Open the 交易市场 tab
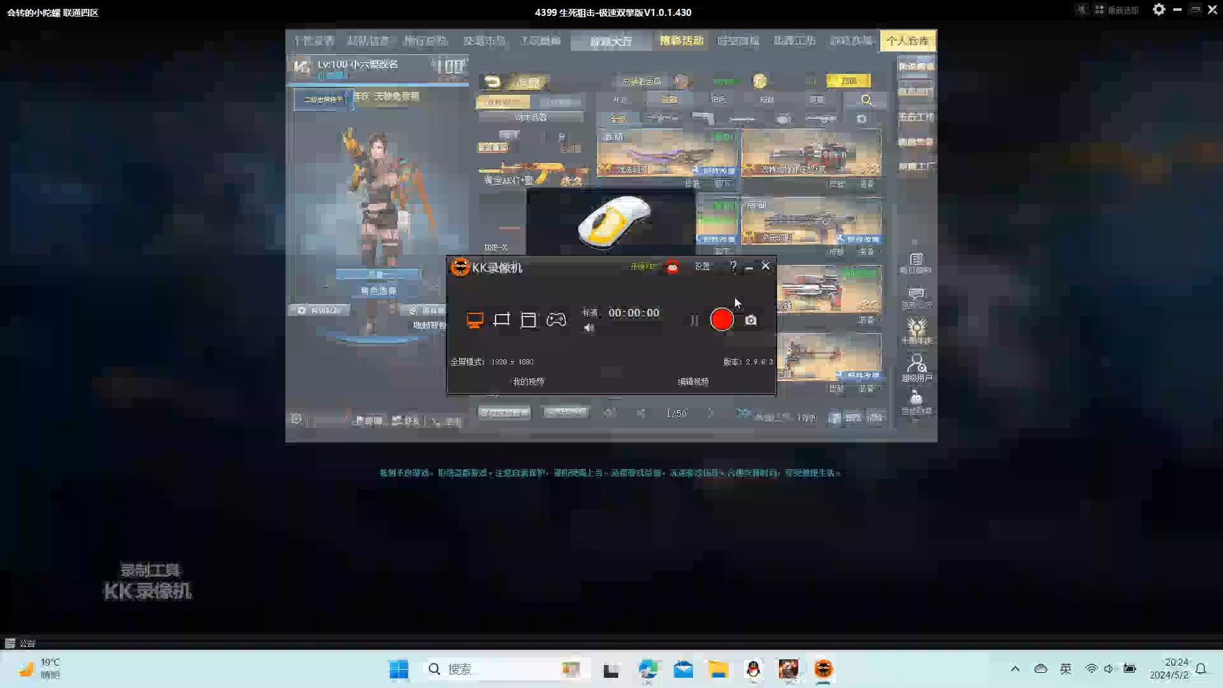 coord(484,41)
